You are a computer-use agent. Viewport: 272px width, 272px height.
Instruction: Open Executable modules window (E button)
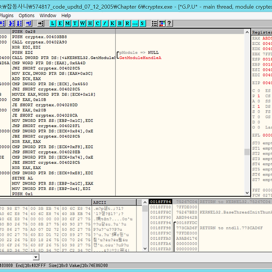click(60, 23)
